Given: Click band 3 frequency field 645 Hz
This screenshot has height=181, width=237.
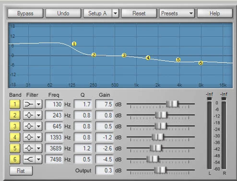Looking at the screenshot, I should (54, 126).
